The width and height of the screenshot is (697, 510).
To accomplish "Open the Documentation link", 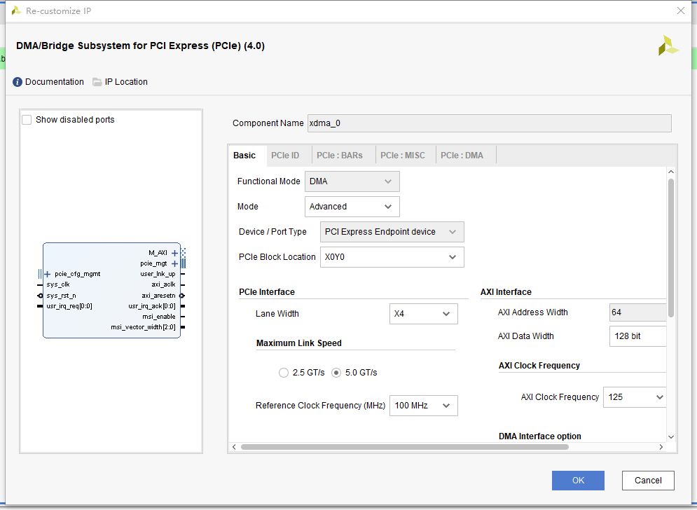I will (54, 82).
